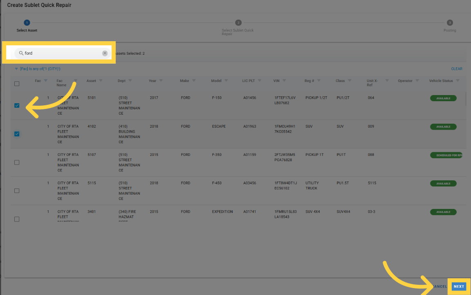Open the Dept column filter icon
The width and height of the screenshot is (471, 295).
pos(130,81)
